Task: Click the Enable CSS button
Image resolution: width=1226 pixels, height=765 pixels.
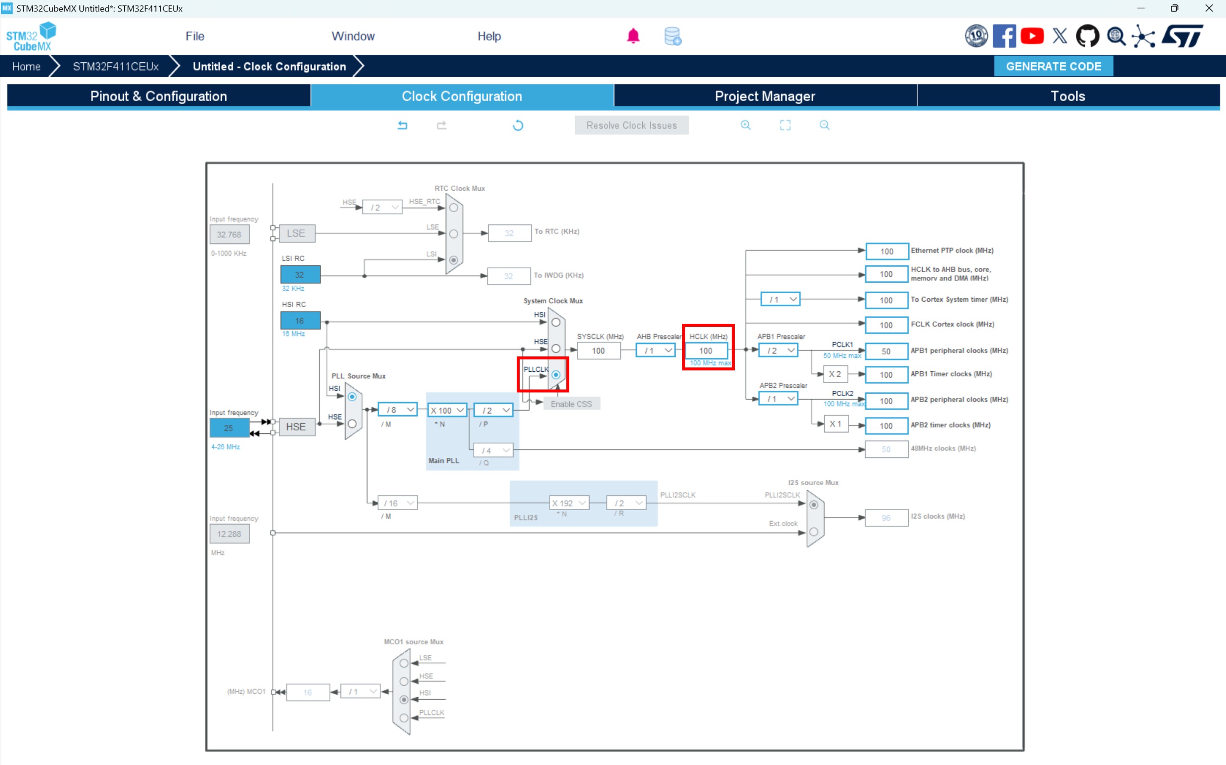Action: pyautogui.click(x=571, y=404)
